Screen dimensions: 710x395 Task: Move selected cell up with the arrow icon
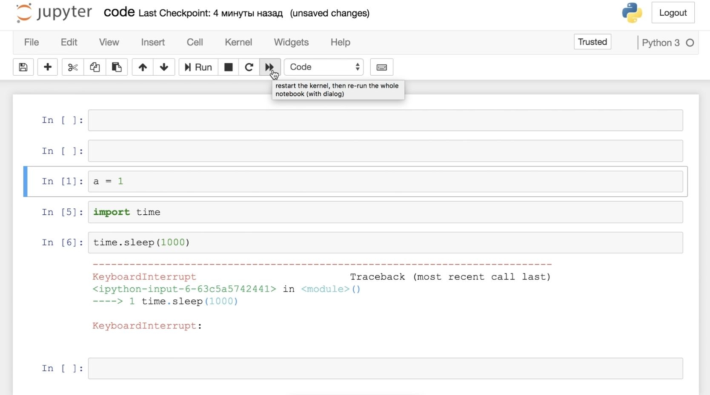tap(143, 67)
